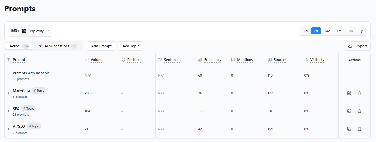Delete the Marketing topic
Viewport: 376px width, 142px height.
(359, 93)
